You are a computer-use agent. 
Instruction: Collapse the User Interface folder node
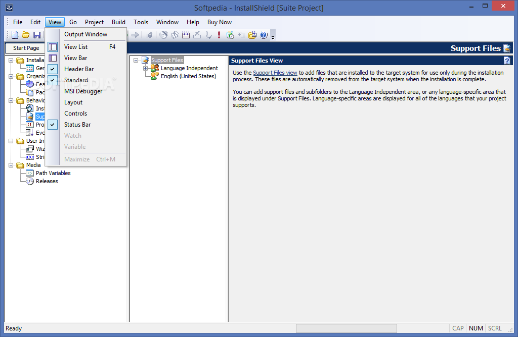pyautogui.click(x=11, y=141)
